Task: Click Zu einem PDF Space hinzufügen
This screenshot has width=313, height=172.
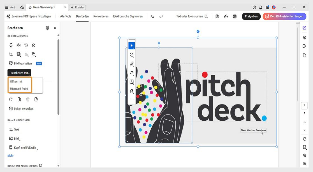Action: 29,16
